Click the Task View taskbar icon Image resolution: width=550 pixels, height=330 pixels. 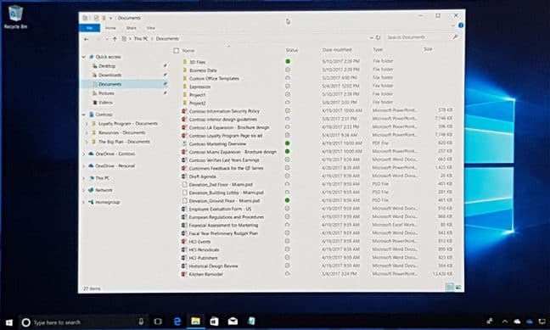pyautogui.click(x=158, y=322)
